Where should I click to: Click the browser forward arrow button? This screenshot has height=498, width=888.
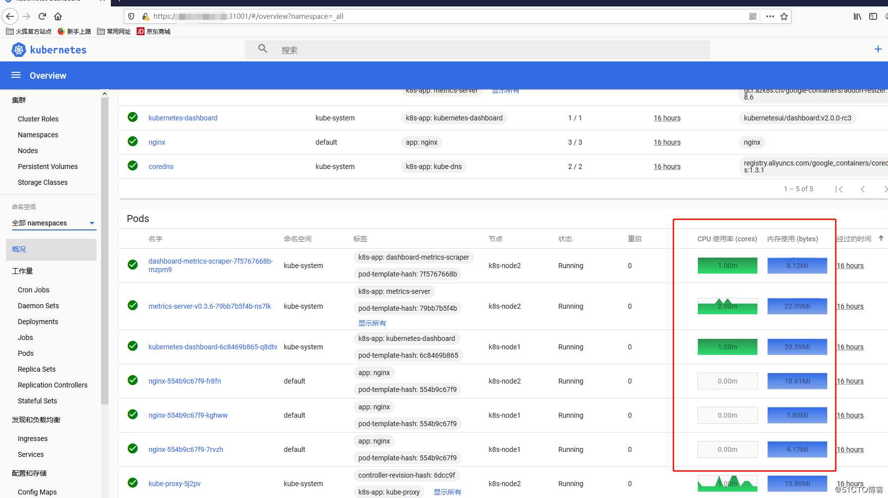coord(27,16)
